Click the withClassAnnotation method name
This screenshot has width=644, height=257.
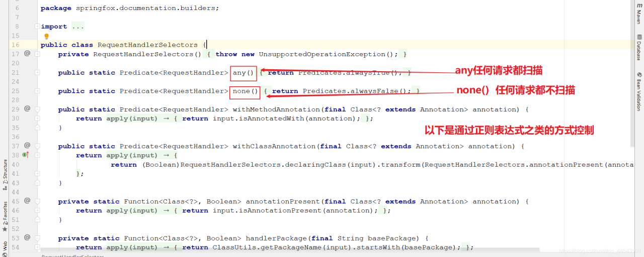click(x=274, y=146)
